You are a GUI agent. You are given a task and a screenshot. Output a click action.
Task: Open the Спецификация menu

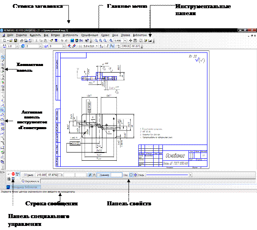[x=89, y=35]
